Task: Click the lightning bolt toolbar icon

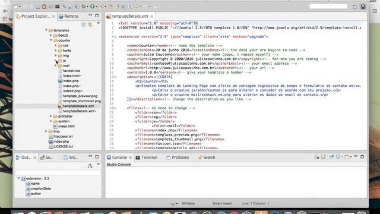Action: click(118, 7)
